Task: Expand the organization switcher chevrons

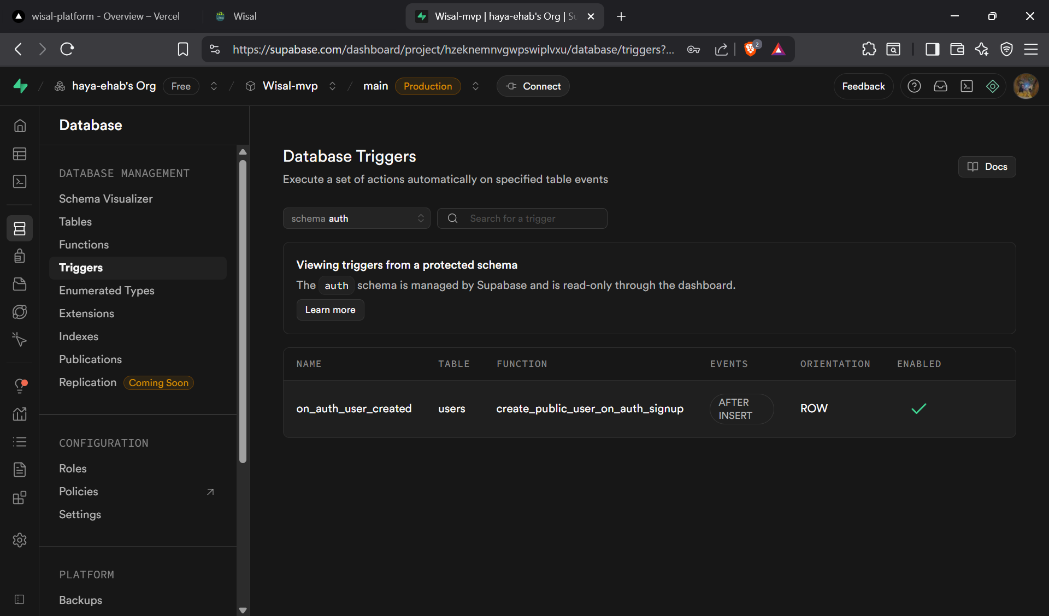Action: (x=214, y=86)
